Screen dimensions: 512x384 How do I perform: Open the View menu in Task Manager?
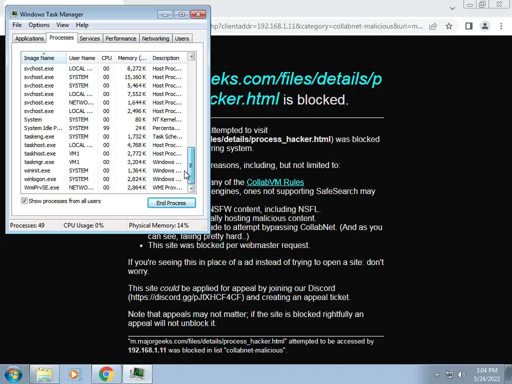point(62,25)
